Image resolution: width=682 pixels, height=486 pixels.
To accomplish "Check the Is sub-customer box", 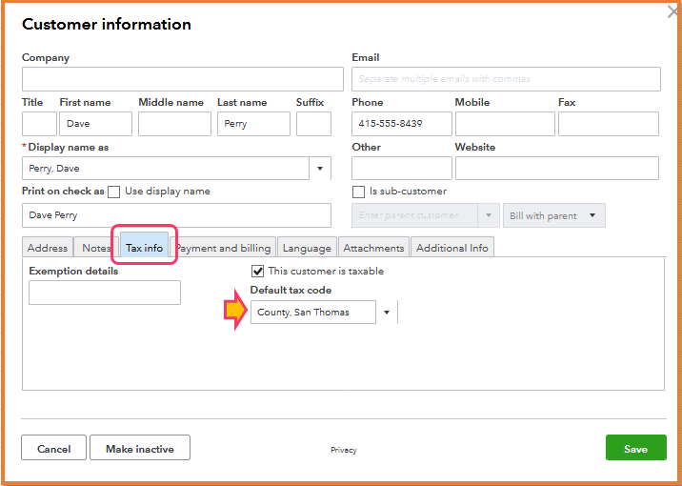I will (359, 192).
